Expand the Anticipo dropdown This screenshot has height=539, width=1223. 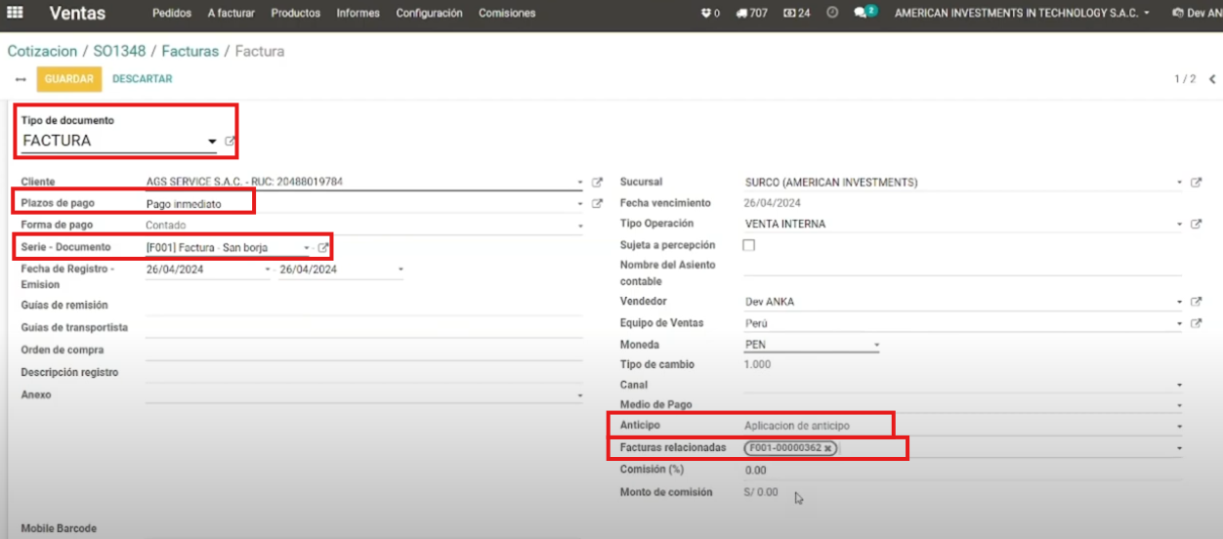click(x=1179, y=427)
